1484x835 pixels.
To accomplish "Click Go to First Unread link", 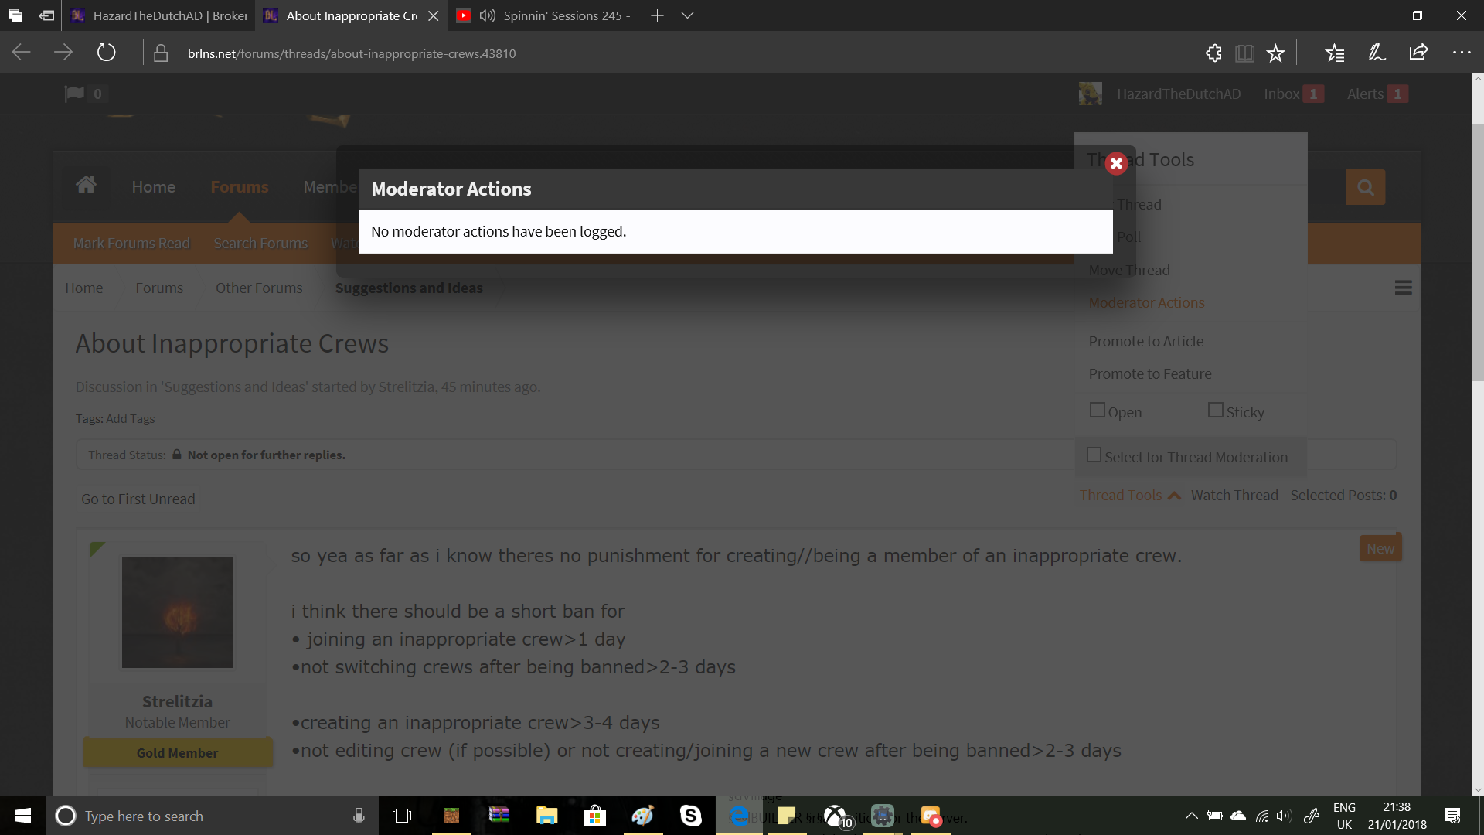I will pos(138,499).
